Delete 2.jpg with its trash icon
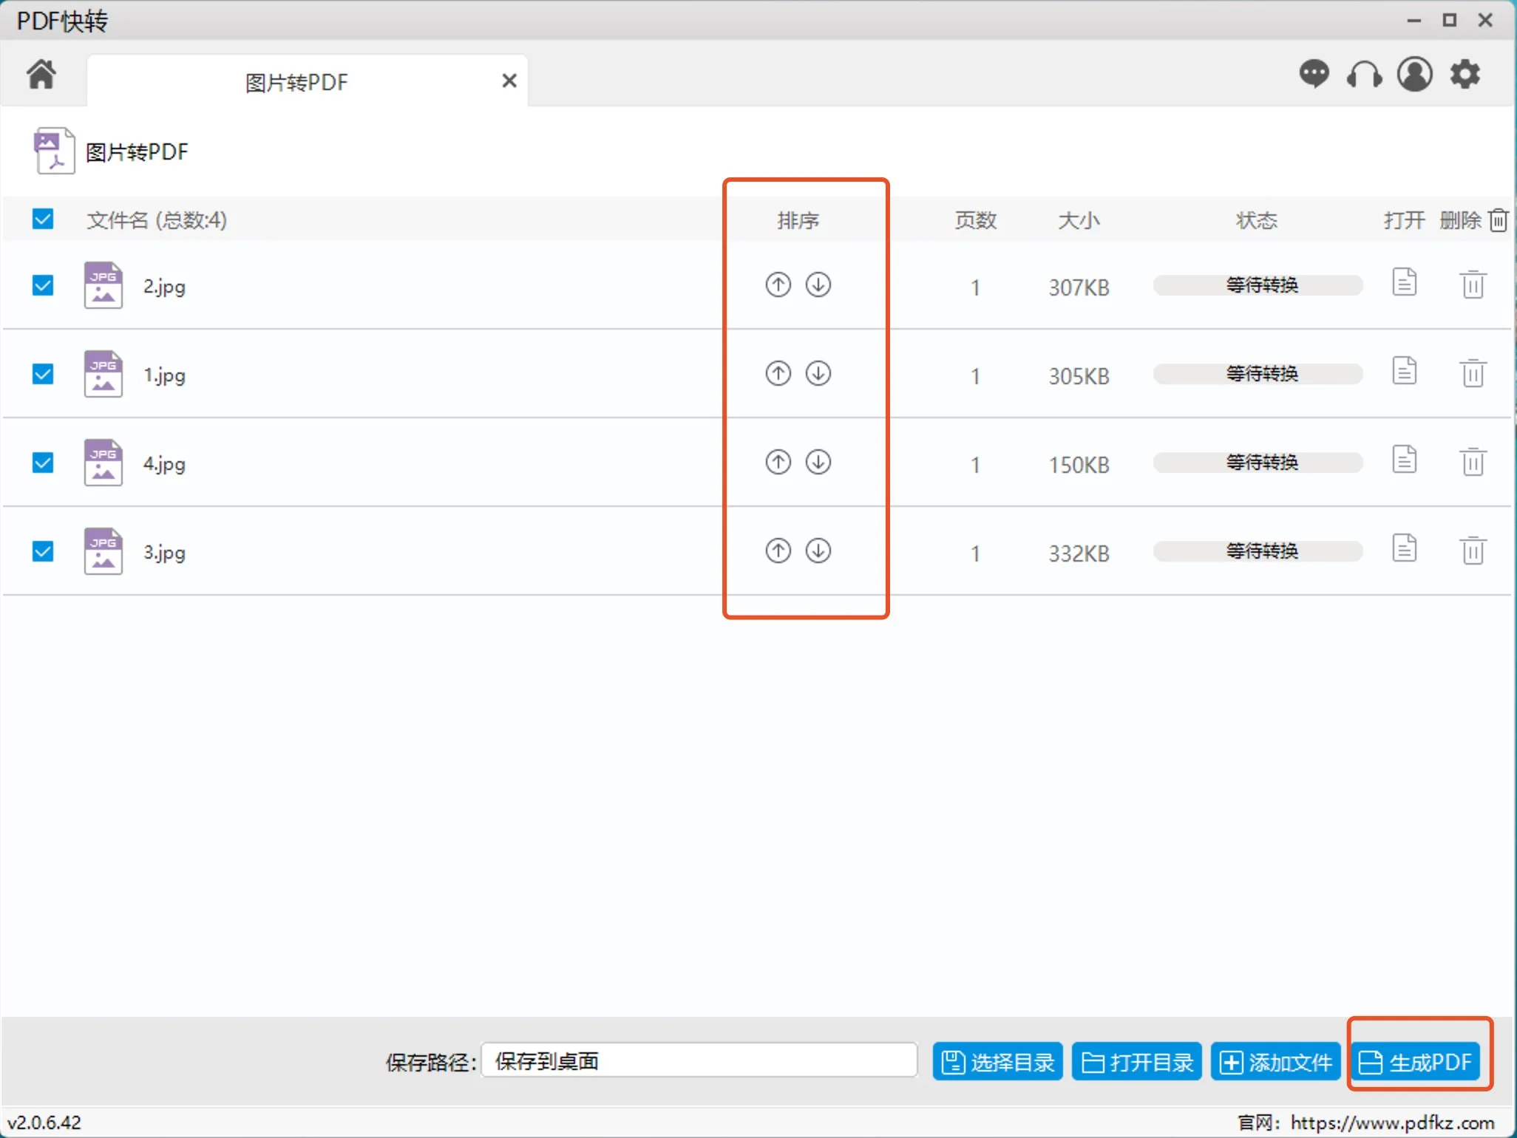 point(1473,284)
